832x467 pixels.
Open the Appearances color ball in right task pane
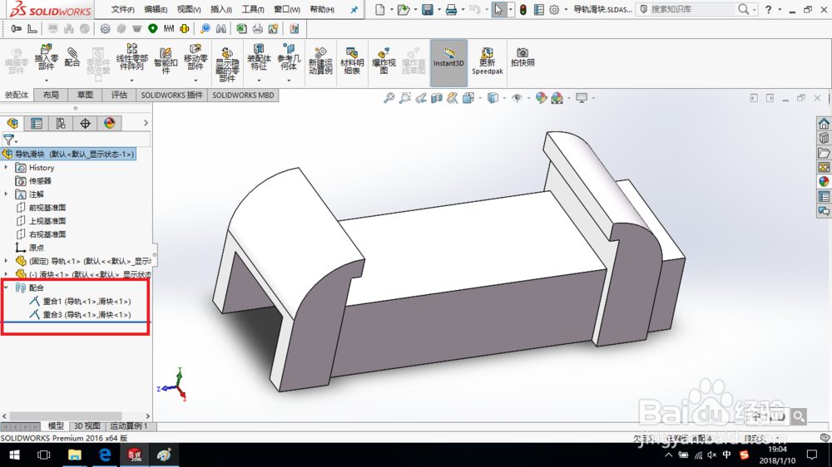tap(824, 181)
